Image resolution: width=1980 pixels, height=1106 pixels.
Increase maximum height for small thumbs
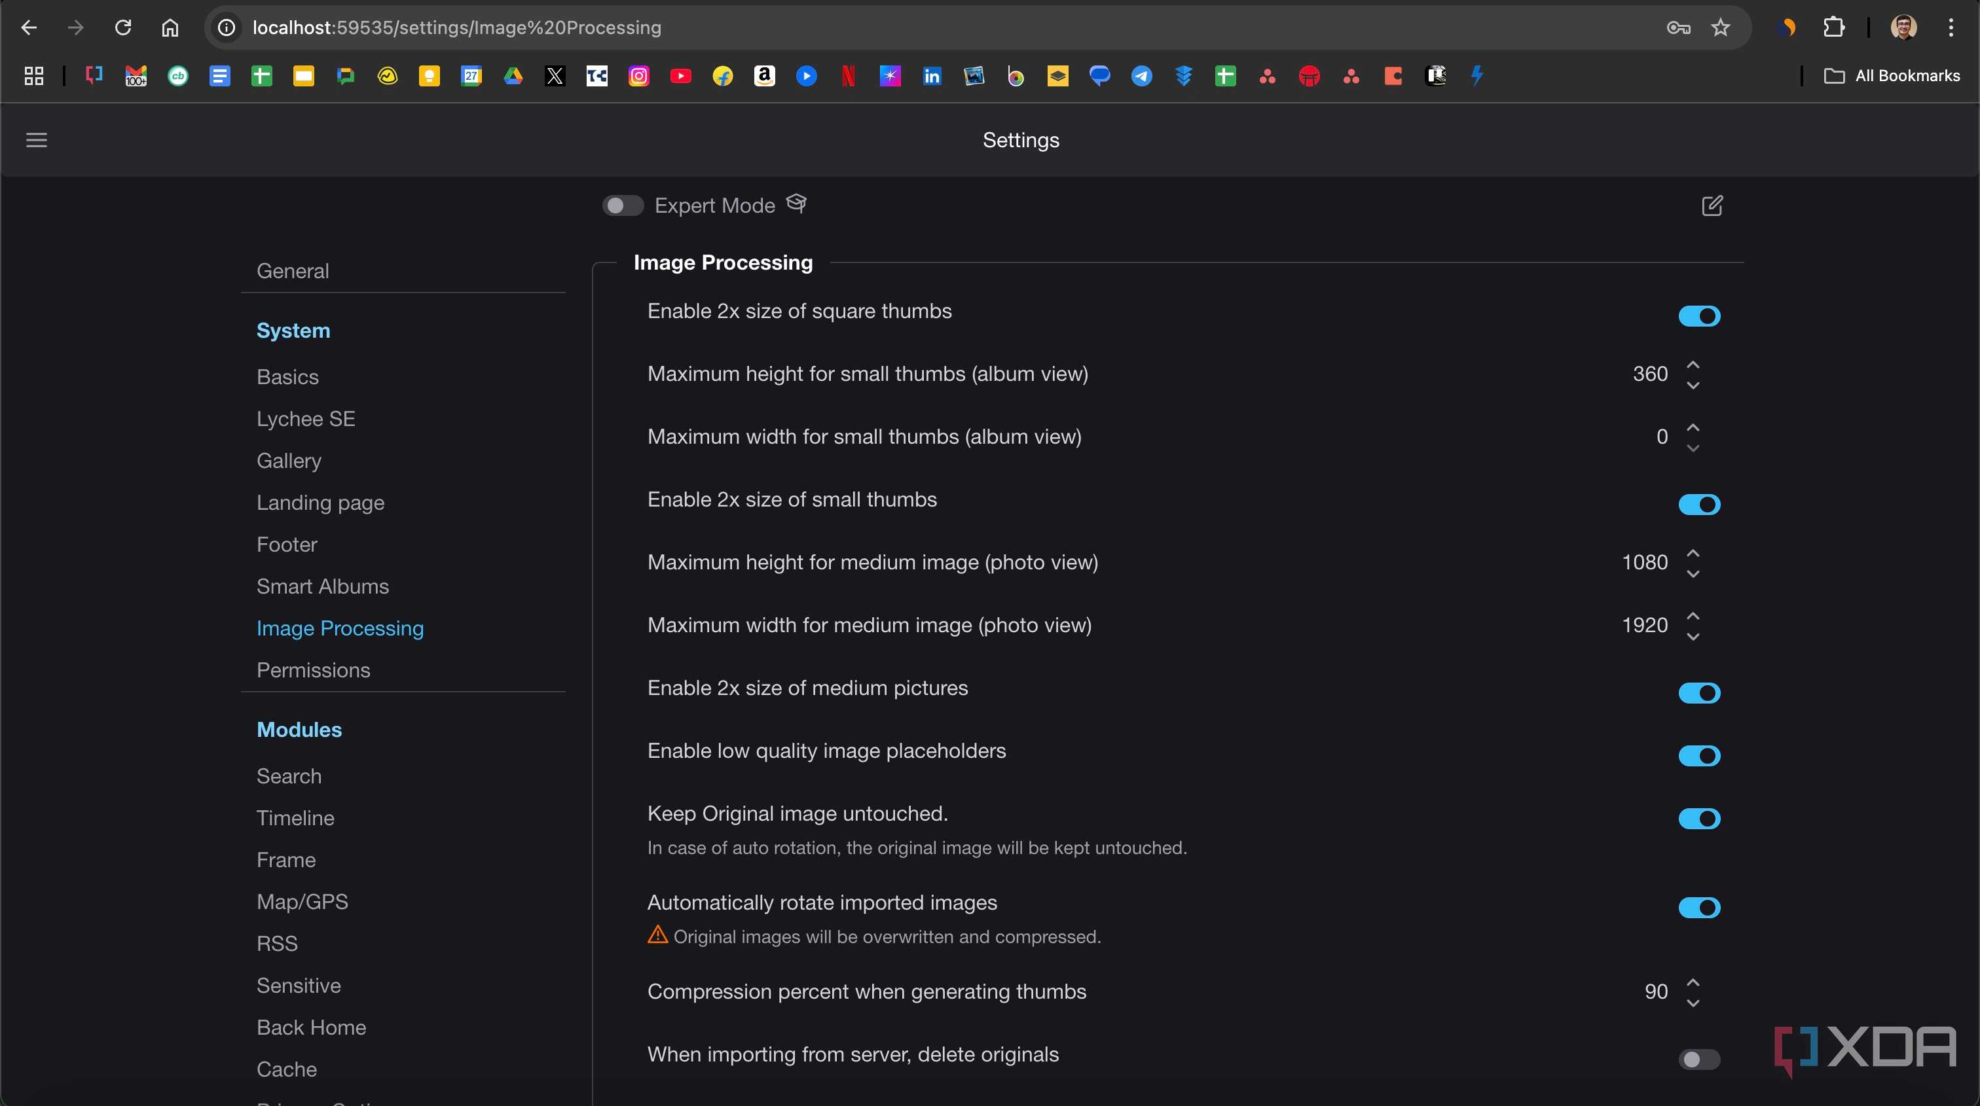click(1693, 364)
